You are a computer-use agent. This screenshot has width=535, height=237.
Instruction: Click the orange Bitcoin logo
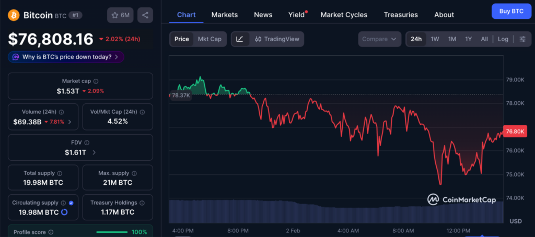coord(14,15)
